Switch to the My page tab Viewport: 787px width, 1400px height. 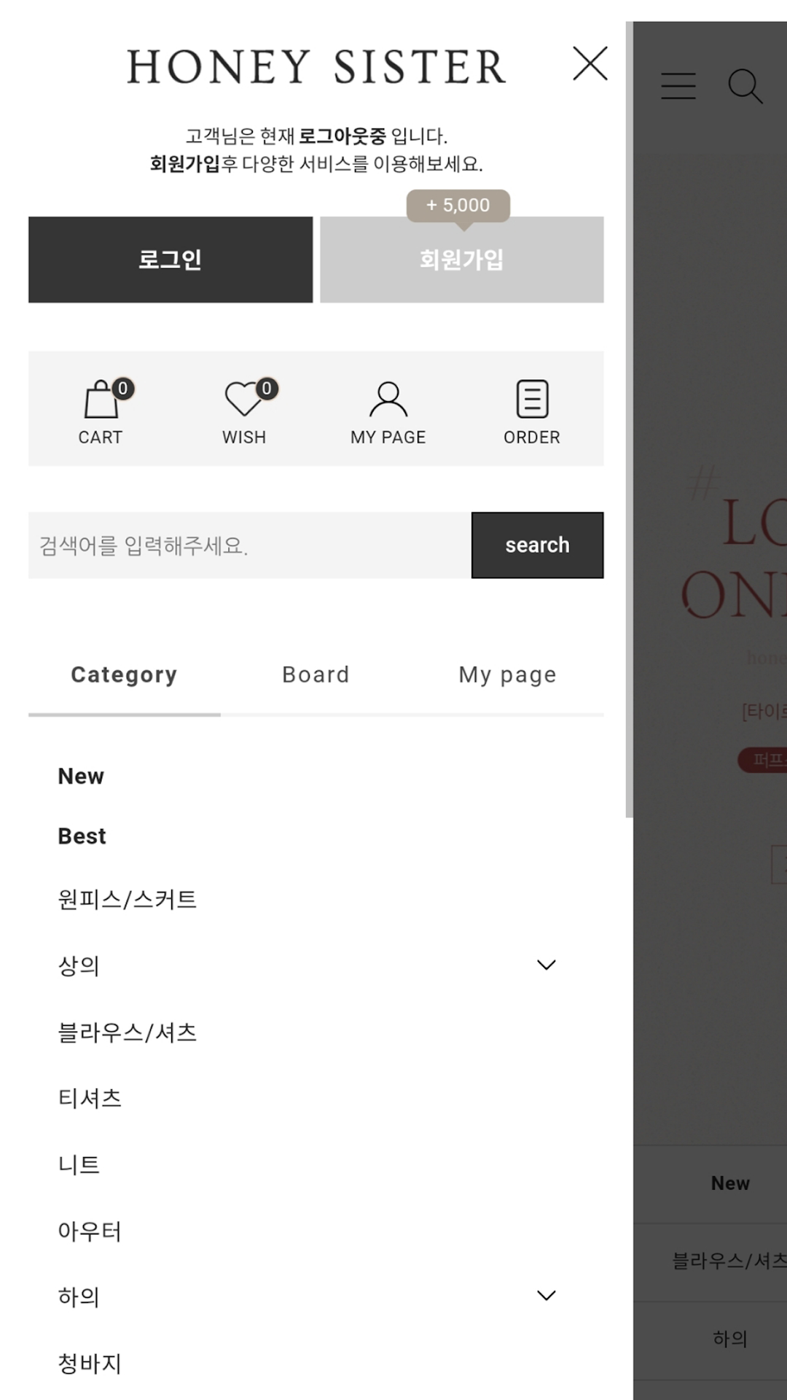pos(508,675)
